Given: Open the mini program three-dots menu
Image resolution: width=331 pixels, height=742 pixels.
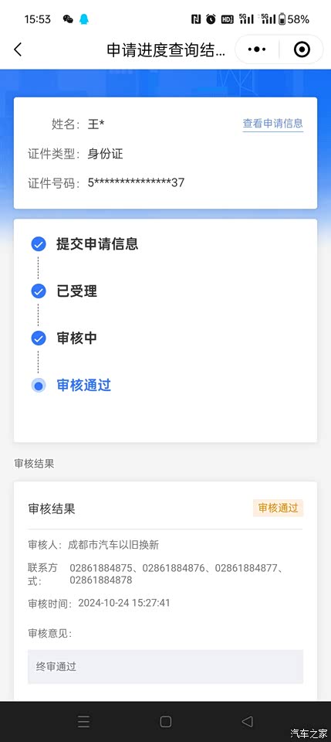Looking at the screenshot, I should pos(257,49).
